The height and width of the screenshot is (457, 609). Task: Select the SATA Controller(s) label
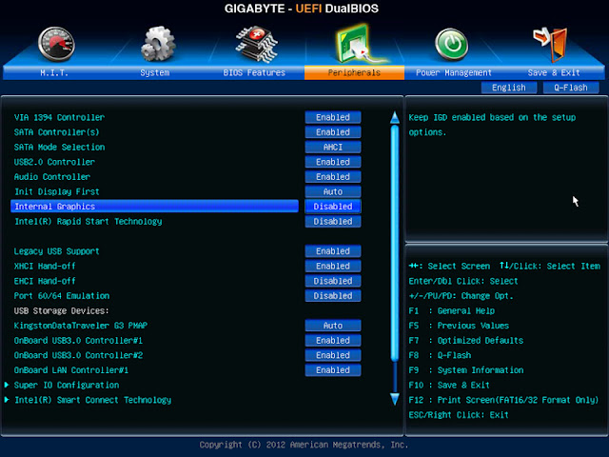coord(57,132)
